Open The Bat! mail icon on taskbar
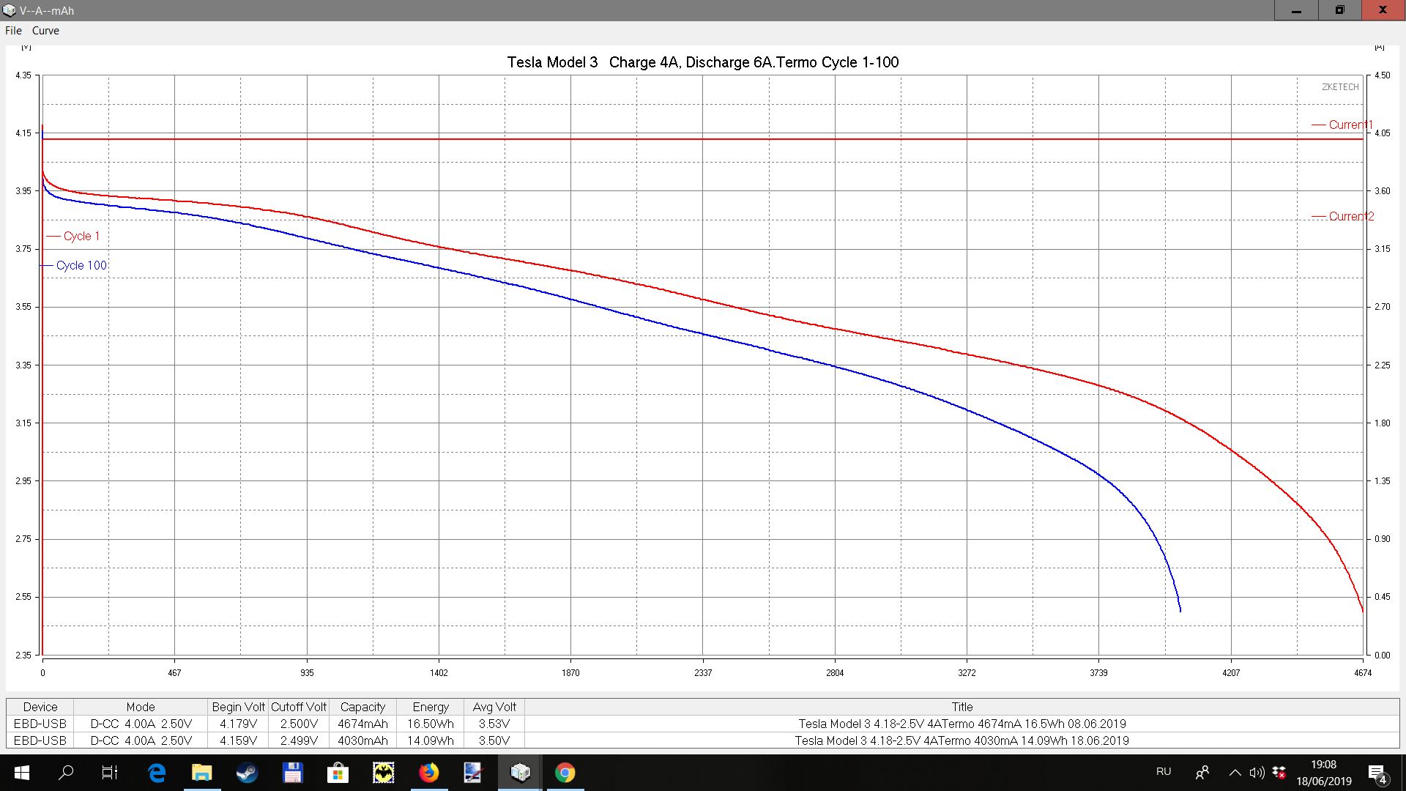 tap(383, 773)
